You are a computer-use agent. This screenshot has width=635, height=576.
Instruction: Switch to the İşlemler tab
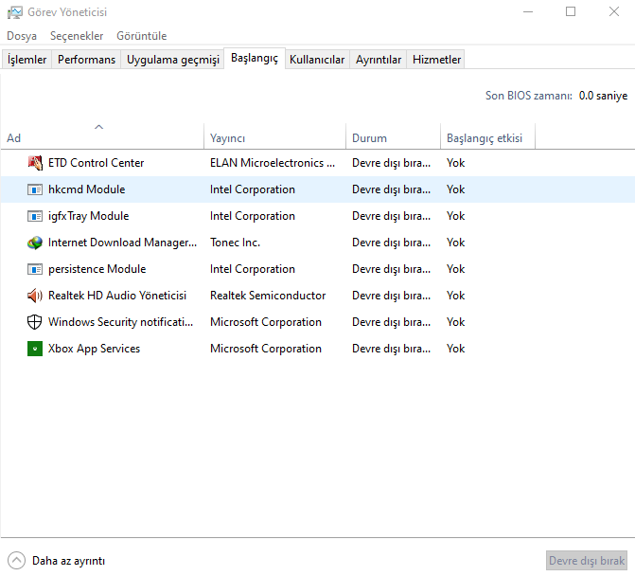coord(27,60)
